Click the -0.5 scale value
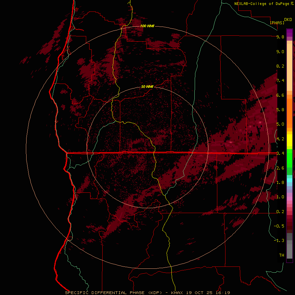 coord(279,226)
